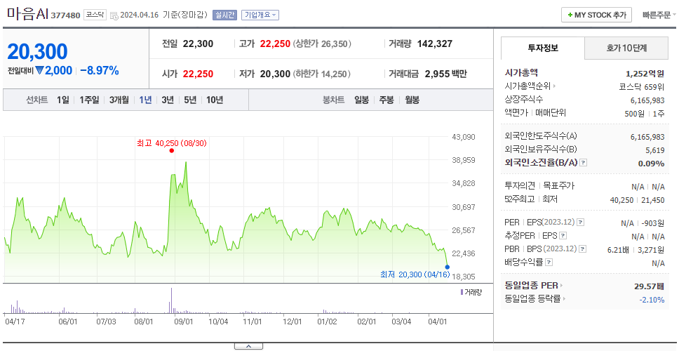Viewport: 679px width, 351px height.
Task: Click the arrow icon beside 동일업종 등락률
Action: 564,298
